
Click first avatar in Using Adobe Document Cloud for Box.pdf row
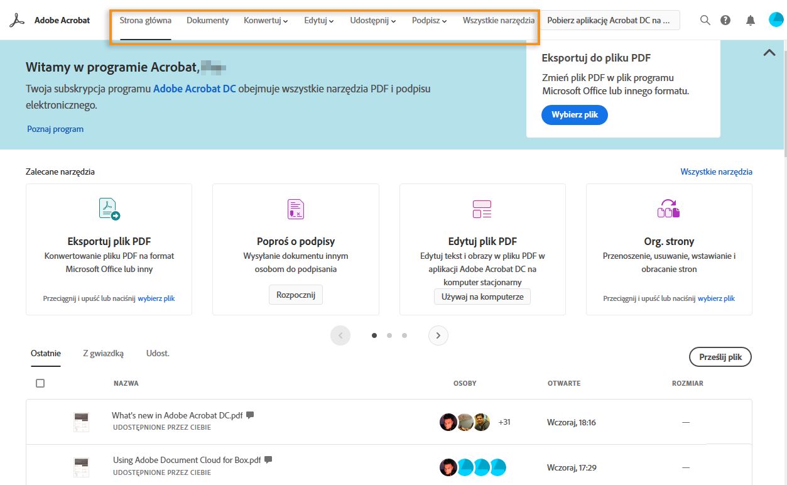coord(448,467)
